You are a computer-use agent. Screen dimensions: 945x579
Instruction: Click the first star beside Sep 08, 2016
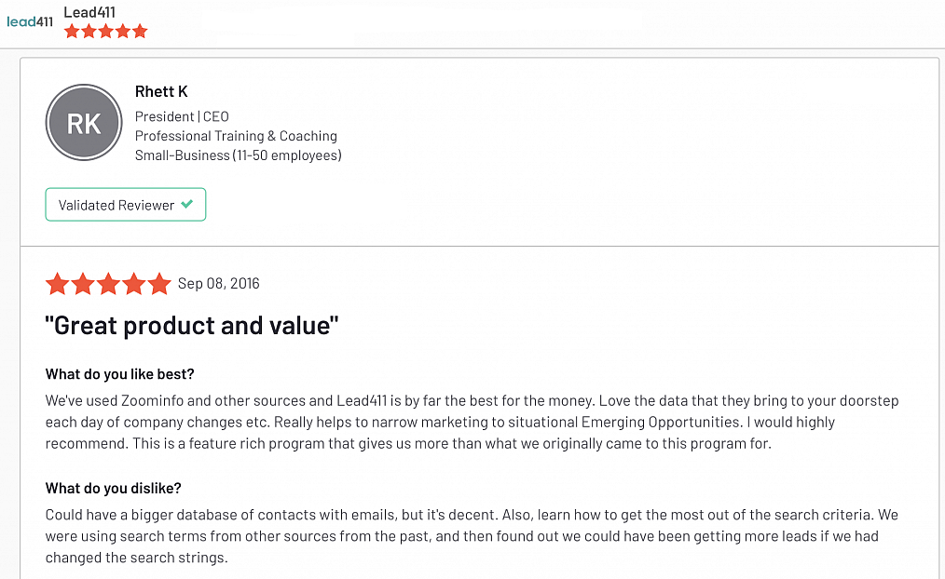(58, 284)
